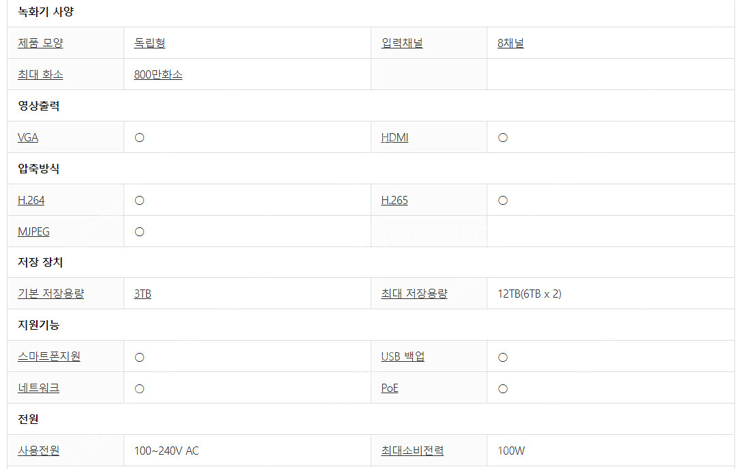Click the 3TB value link
Viewport: 746px width, 469px height.
pyautogui.click(x=143, y=294)
